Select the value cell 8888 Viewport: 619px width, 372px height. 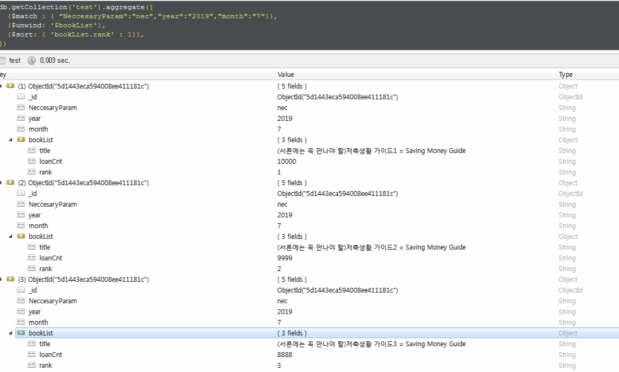click(x=285, y=355)
